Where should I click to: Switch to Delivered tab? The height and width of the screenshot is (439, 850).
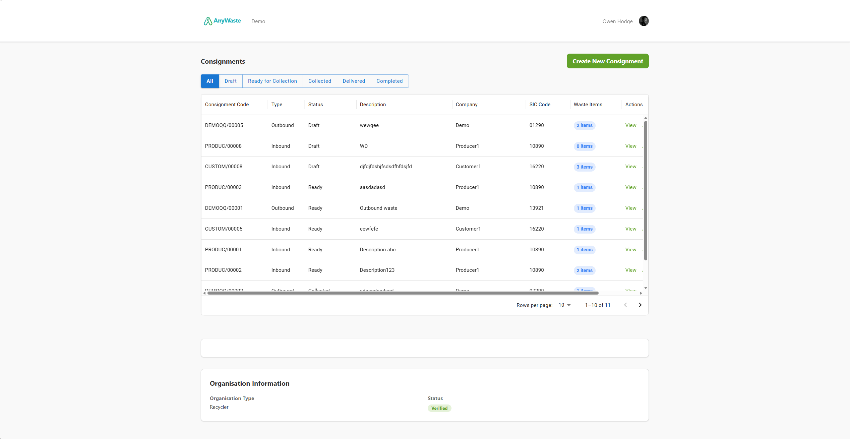[x=354, y=81]
